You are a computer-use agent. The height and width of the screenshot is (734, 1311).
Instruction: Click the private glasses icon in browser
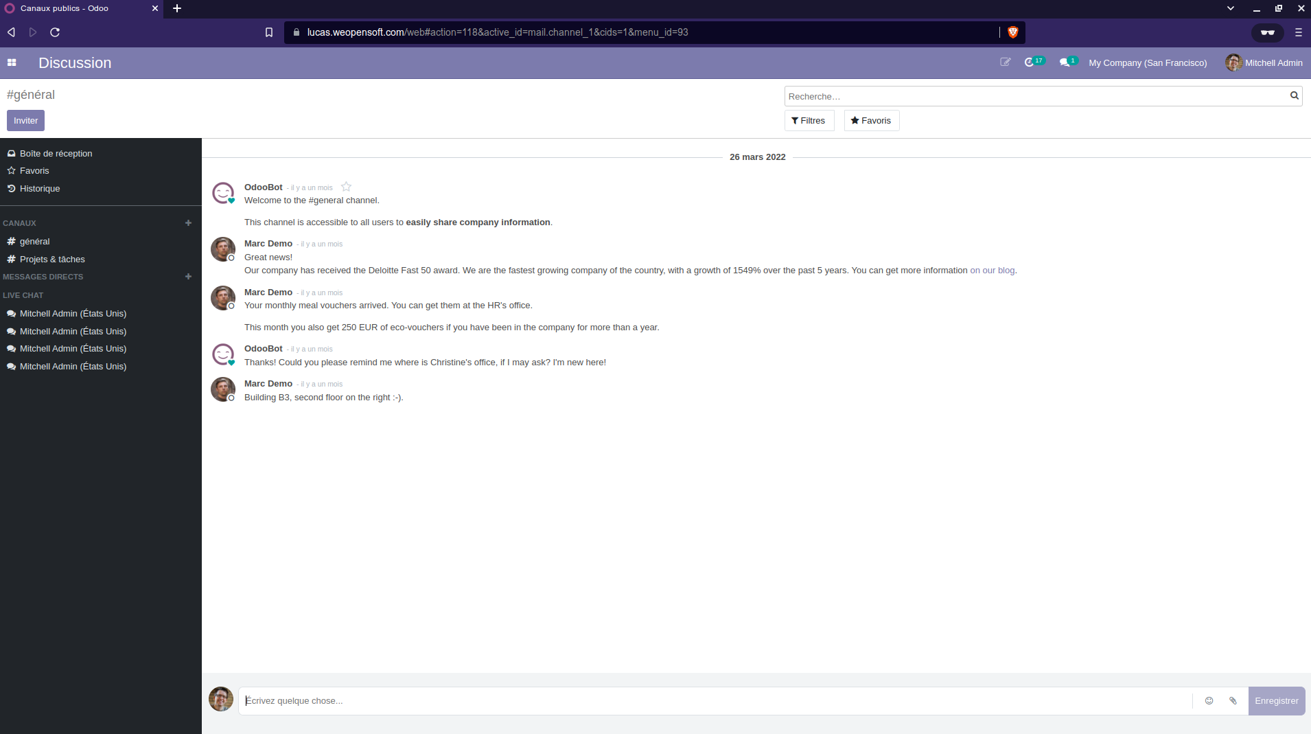(1267, 32)
